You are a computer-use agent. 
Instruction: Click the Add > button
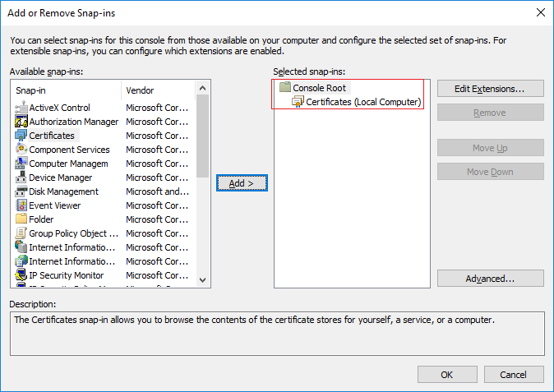click(x=240, y=183)
